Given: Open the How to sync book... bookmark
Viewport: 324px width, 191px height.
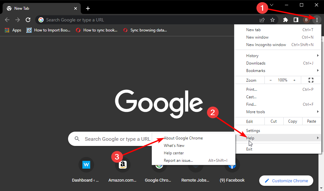Looking at the screenshot, I should click(x=97, y=30).
